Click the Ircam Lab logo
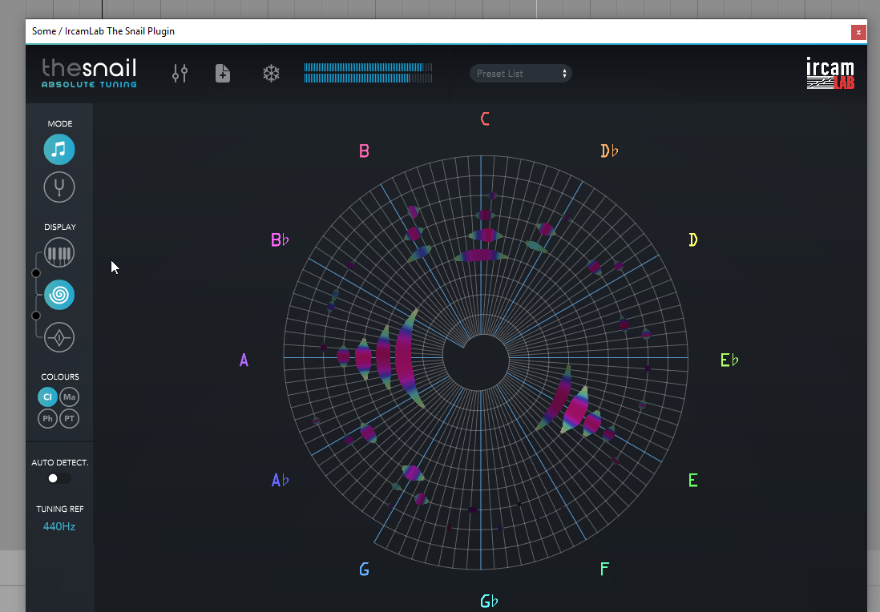Screen dimensions: 880x612 [x=830, y=74]
